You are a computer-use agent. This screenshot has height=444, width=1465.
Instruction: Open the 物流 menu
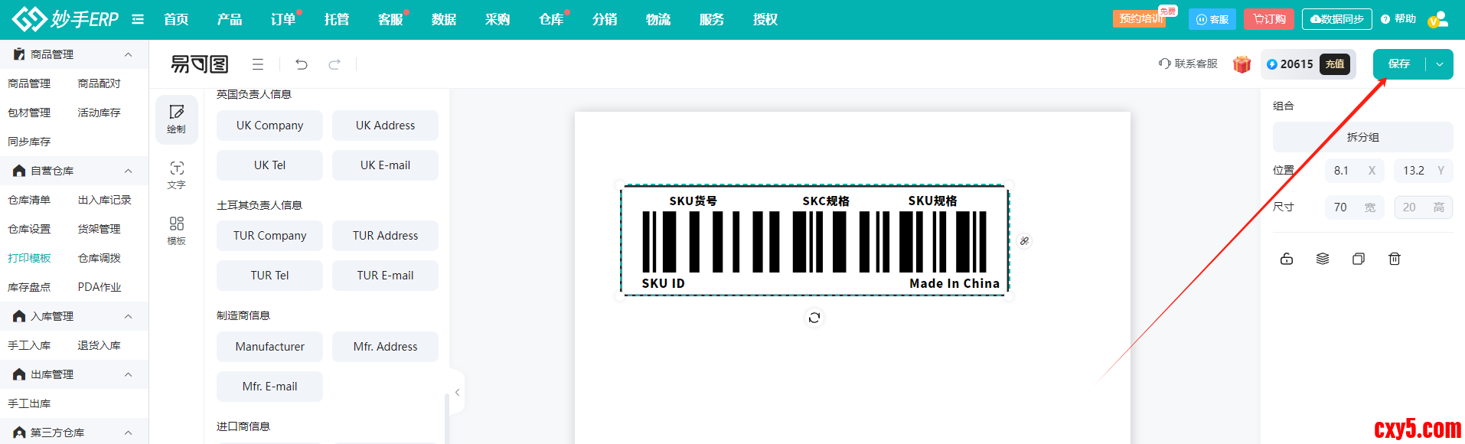point(658,19)
